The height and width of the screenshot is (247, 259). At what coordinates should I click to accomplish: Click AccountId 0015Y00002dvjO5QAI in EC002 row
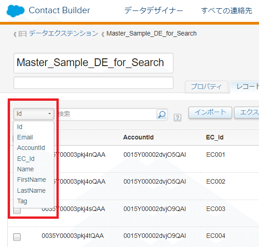[155, 181]
